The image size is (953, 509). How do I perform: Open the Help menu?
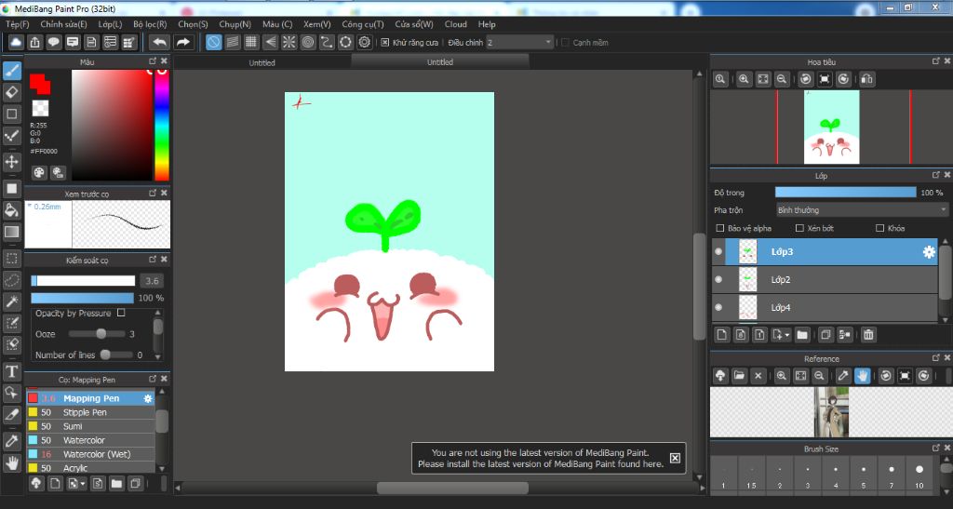487,24
